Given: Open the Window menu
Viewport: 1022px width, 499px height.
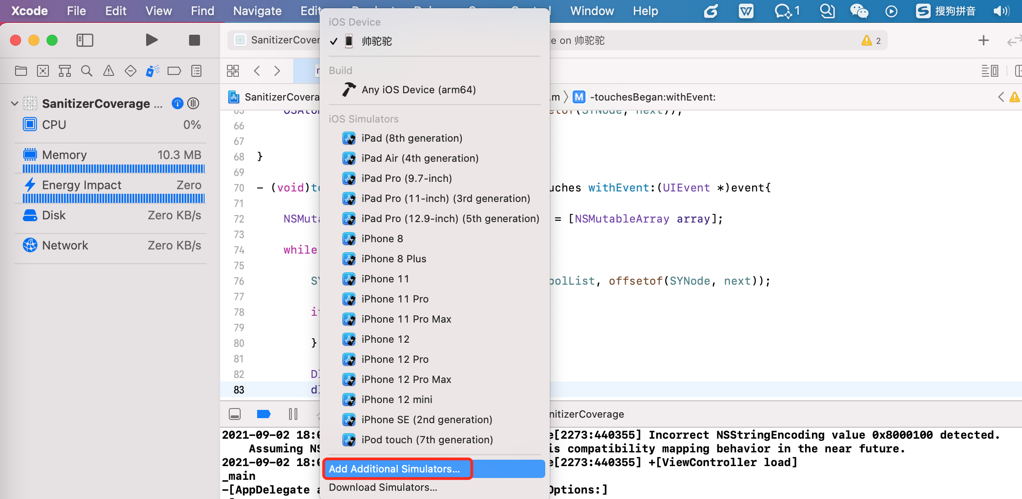Looking at the screenshot, I should coord(592,11).
